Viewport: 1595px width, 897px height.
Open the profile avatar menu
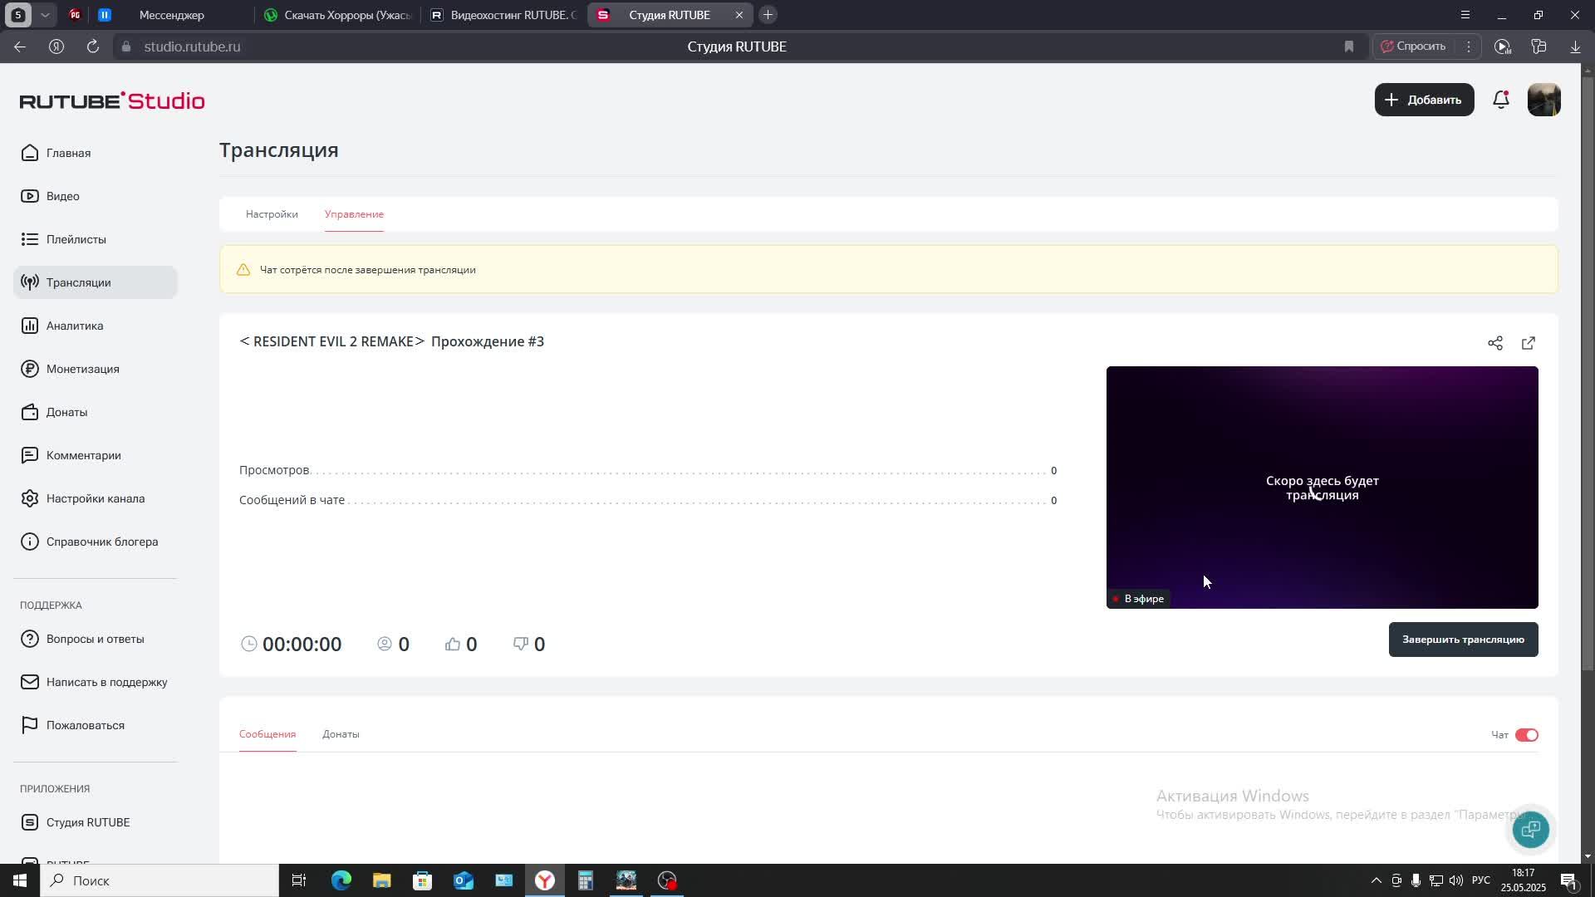tap(1543, 100)
